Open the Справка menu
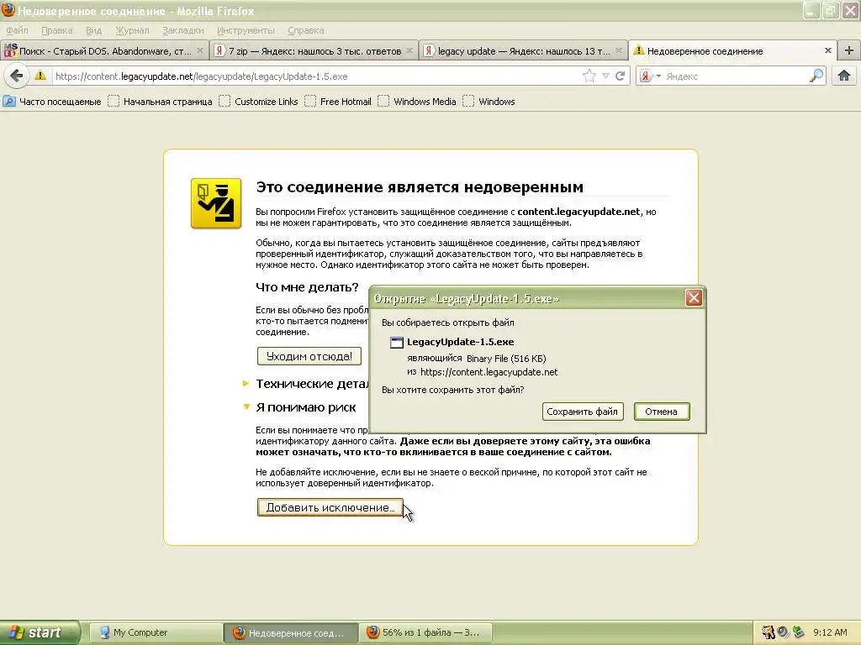This screenshot has width=861, height=645. 306,30
